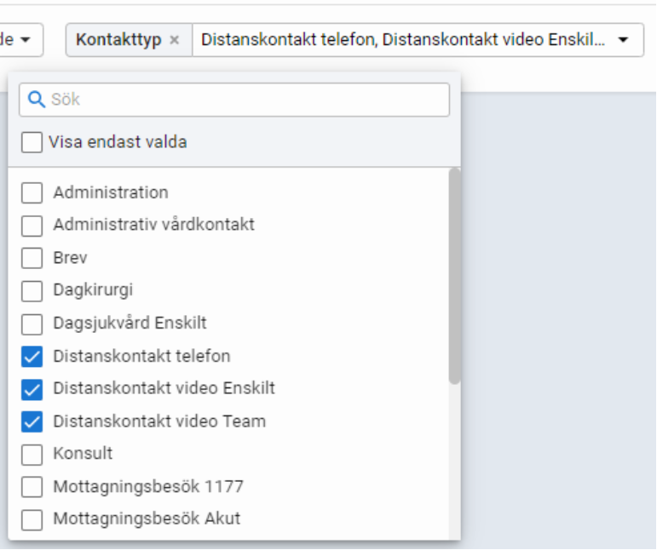The image size is (657, 550).
Task: Click the magnifying glass search icon
Action: coord(36,100)
